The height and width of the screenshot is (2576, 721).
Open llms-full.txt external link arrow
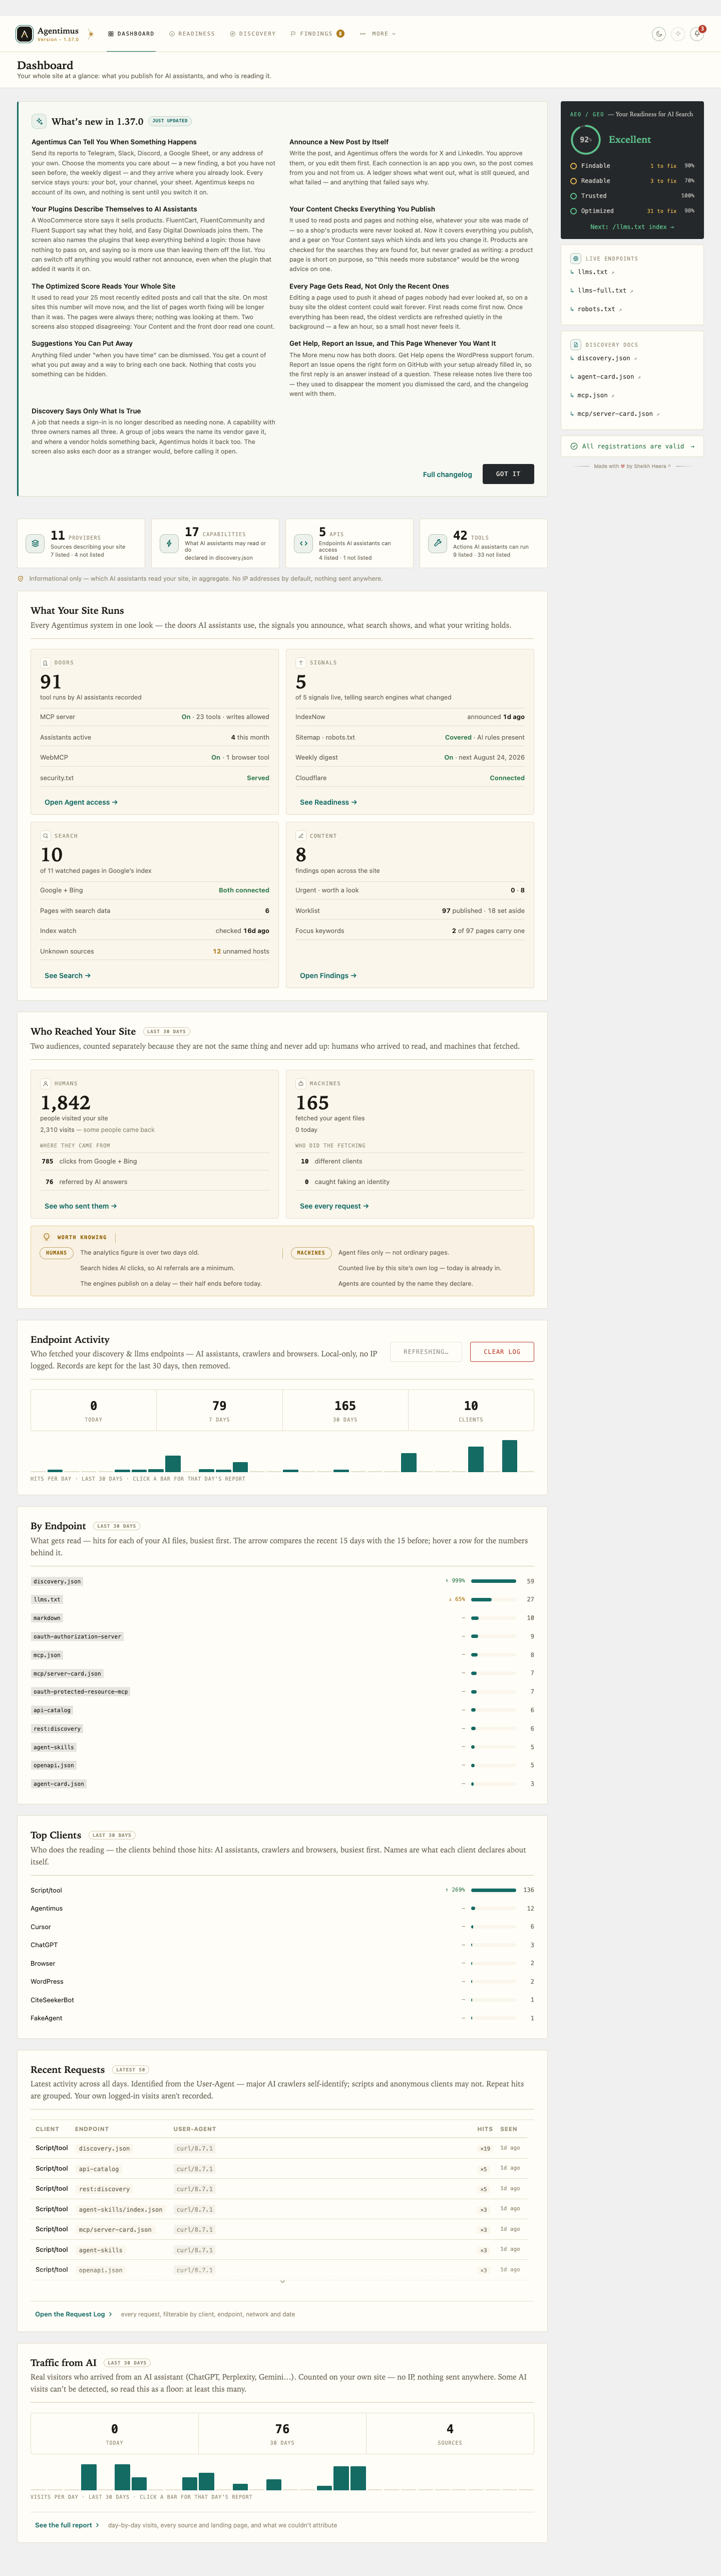(x=631, y=291)
